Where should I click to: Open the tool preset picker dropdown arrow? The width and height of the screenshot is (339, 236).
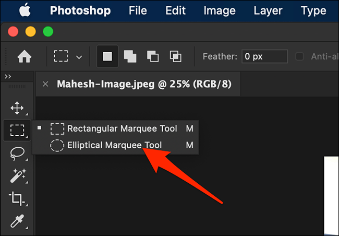[79, 57]
